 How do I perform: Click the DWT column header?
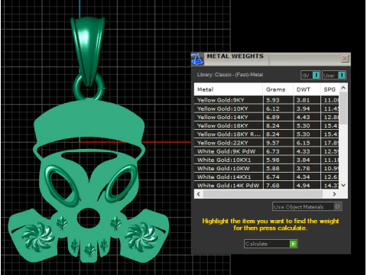307,89
